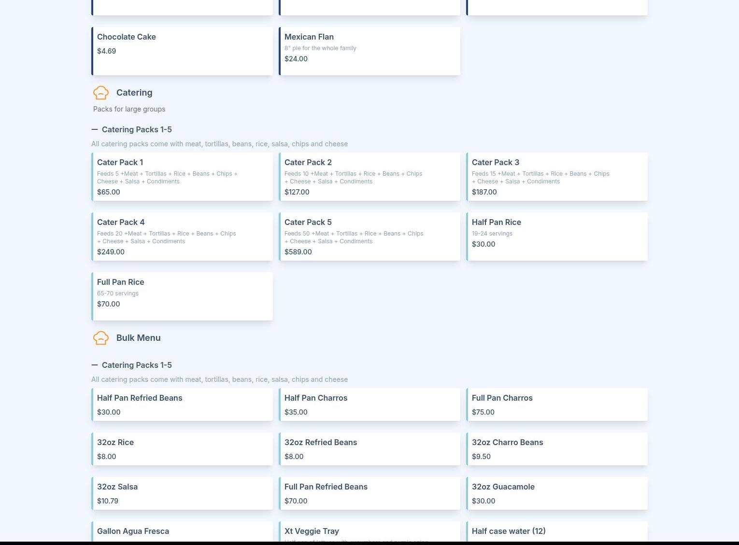Image resolution: width=739 pixels, height=545 pixels.
Task: Collapse the Catering Packs 1-5 section under Catering
Action: 95,129
